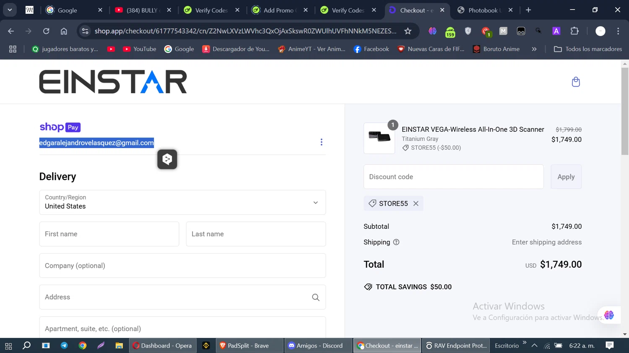The image size is (629, 353).
Task: Show hidden system tray icons
Action: coord(534,345)
